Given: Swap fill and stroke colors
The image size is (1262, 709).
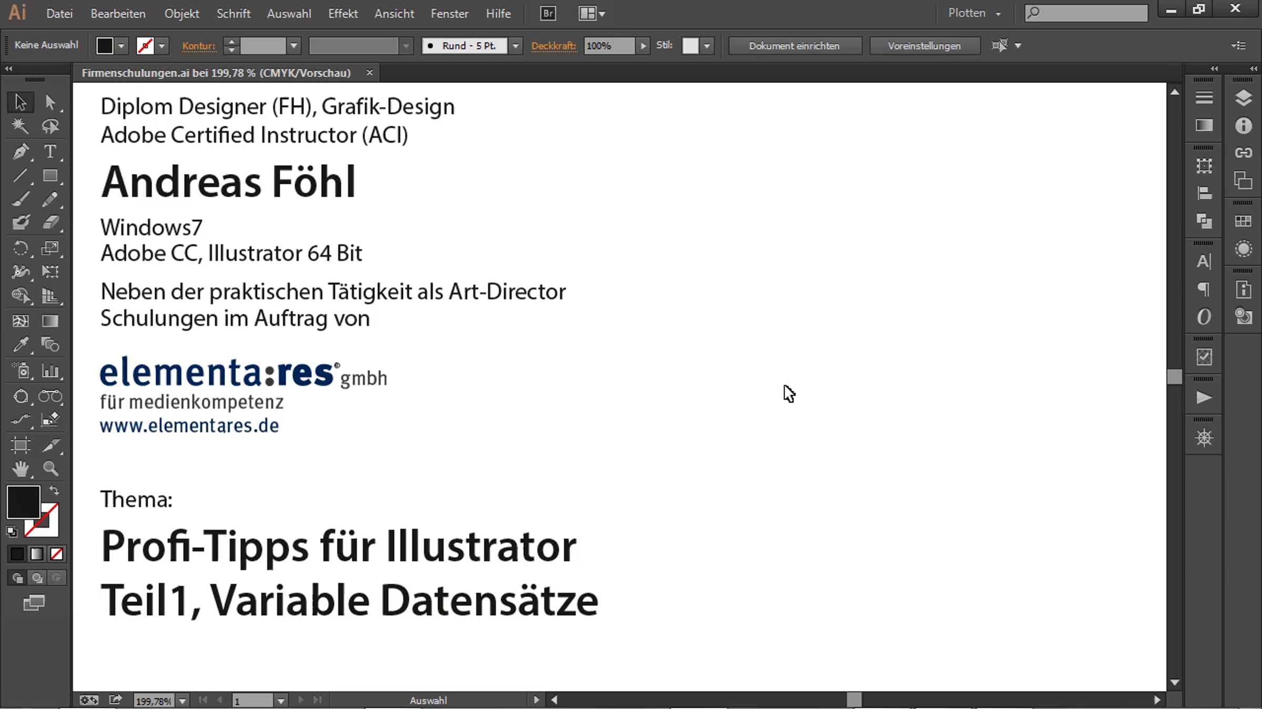Looking at the screenshot, I should coord(54,490).
